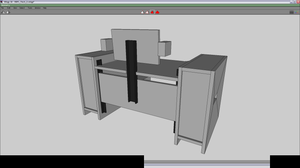Viewport: 300px width, 168px height.
Task: Switch to vertex selection mode
Action: pos(142,12)
